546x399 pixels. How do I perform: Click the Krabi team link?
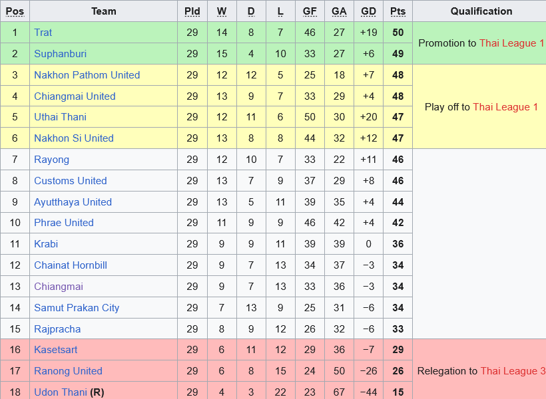click(46, 244)
